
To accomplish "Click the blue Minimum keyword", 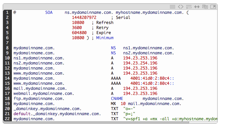I will click(x=105, y=38).
